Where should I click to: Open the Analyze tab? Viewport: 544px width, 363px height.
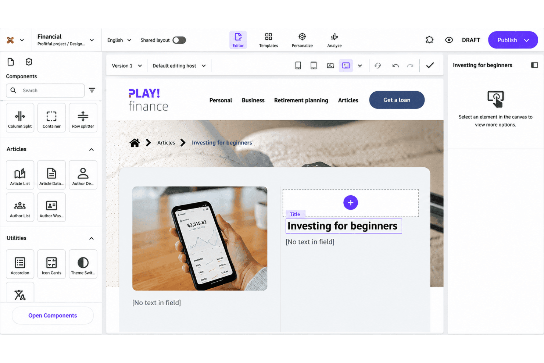(334, 40)
